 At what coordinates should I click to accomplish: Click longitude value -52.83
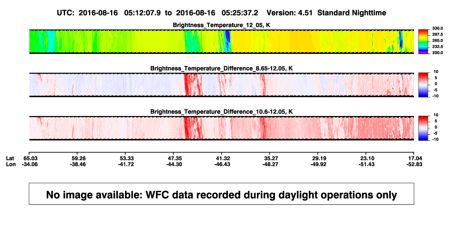[x=414, y=164]
